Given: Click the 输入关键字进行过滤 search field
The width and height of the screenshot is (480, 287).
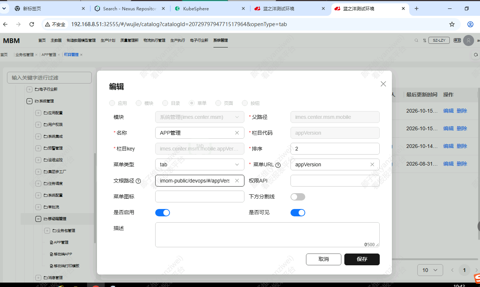Looking at the screenshot, I should [49, 78].
